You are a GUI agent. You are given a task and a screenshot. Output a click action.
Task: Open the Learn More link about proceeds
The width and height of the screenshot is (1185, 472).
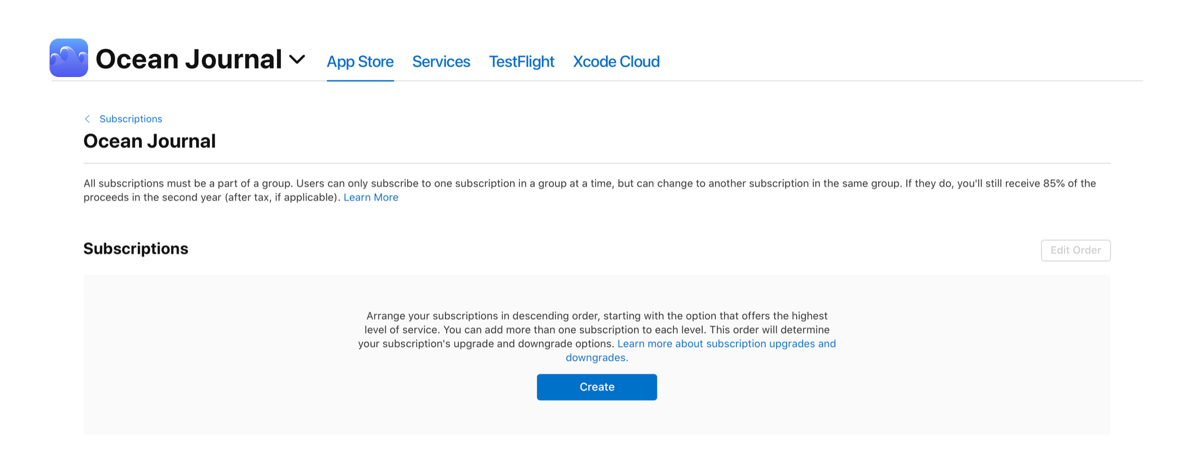pos(371,197)
